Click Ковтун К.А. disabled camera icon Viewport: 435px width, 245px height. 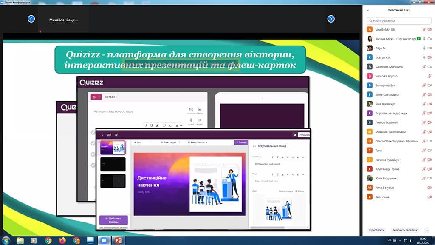(x=429, y=57)
